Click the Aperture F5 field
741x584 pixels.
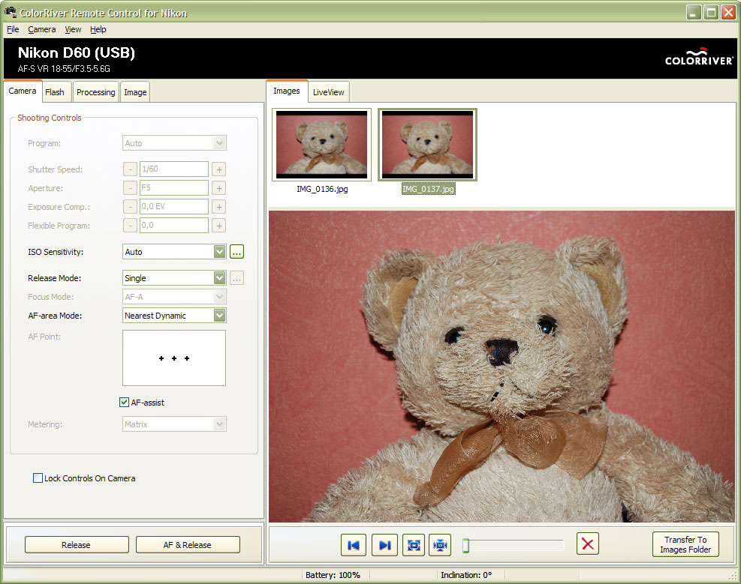coord(174,187)
